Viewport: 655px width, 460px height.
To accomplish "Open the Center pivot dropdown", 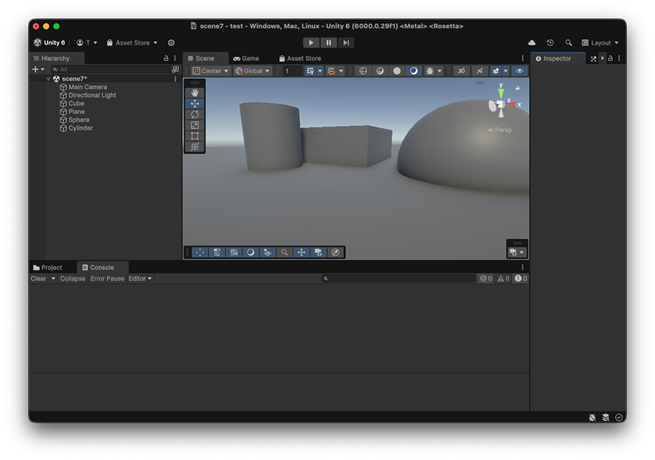I will click(211, 71).
